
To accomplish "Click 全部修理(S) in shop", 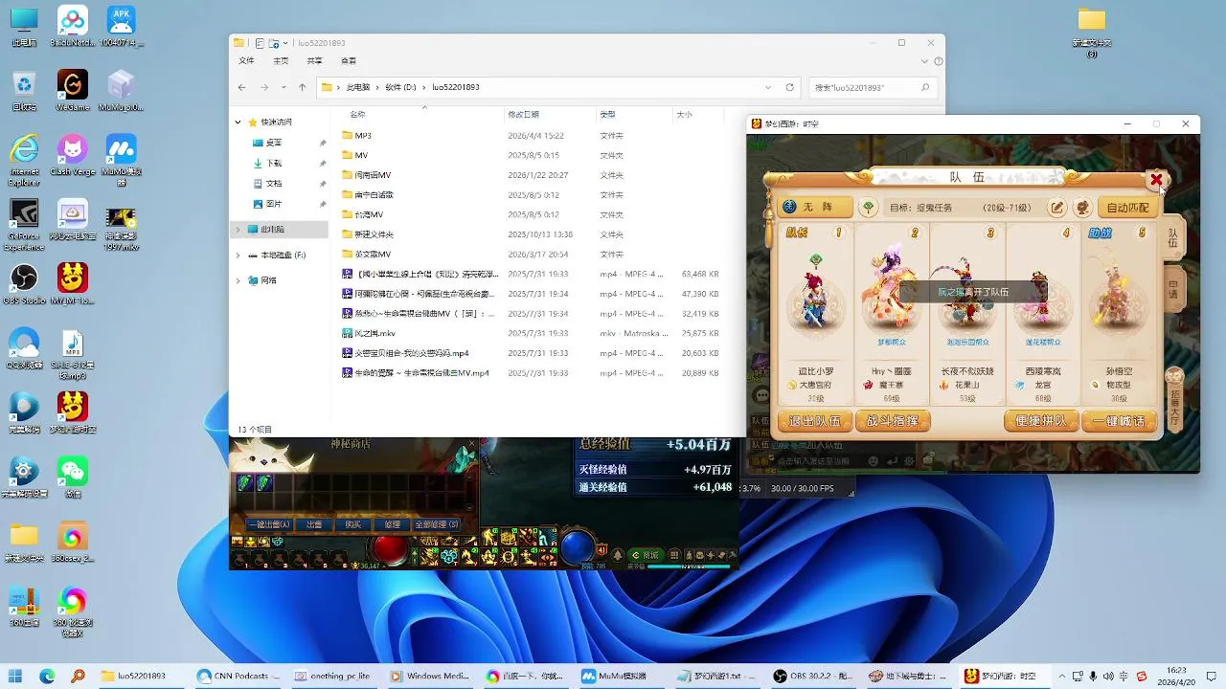I will coord(437,524).
